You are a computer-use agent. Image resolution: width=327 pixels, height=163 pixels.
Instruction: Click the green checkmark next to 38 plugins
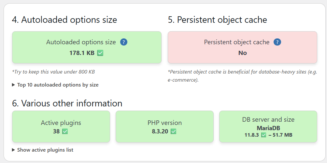pos(65,131)
